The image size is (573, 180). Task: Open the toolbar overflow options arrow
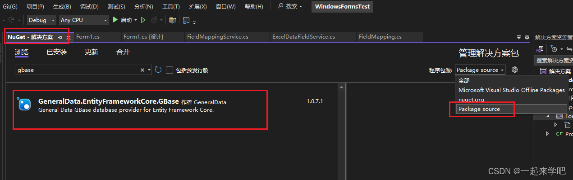click(194, 22)
